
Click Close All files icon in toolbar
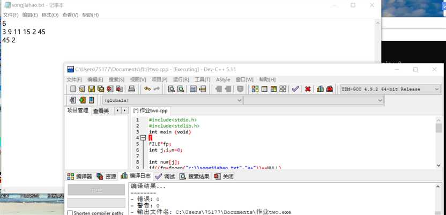tap(119, 89)
